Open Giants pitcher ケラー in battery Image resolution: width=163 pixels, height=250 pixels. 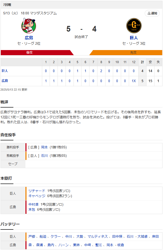click(x=56, y=236)
